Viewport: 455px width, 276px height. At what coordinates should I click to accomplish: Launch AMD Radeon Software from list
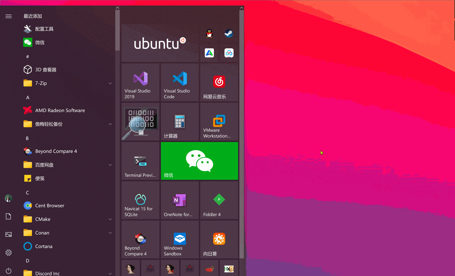pyautogui.click(x=69, y=111)
